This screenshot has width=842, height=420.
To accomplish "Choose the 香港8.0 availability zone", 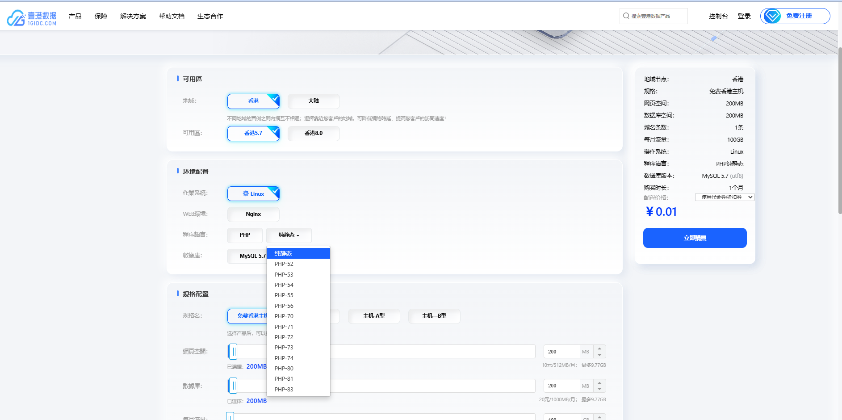I will [314, 133].
